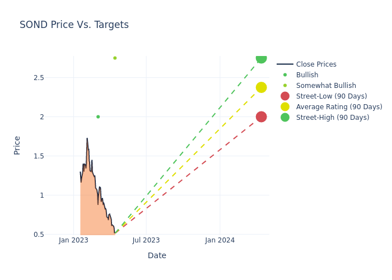Viewport: 392px width, 280px height.
Task: Click the Jan 2023 x-axis tick label
Action: pos(73,240)
